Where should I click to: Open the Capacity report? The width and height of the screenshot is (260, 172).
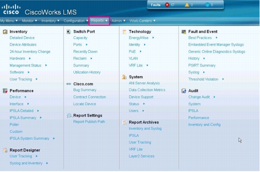coord(80,38)
